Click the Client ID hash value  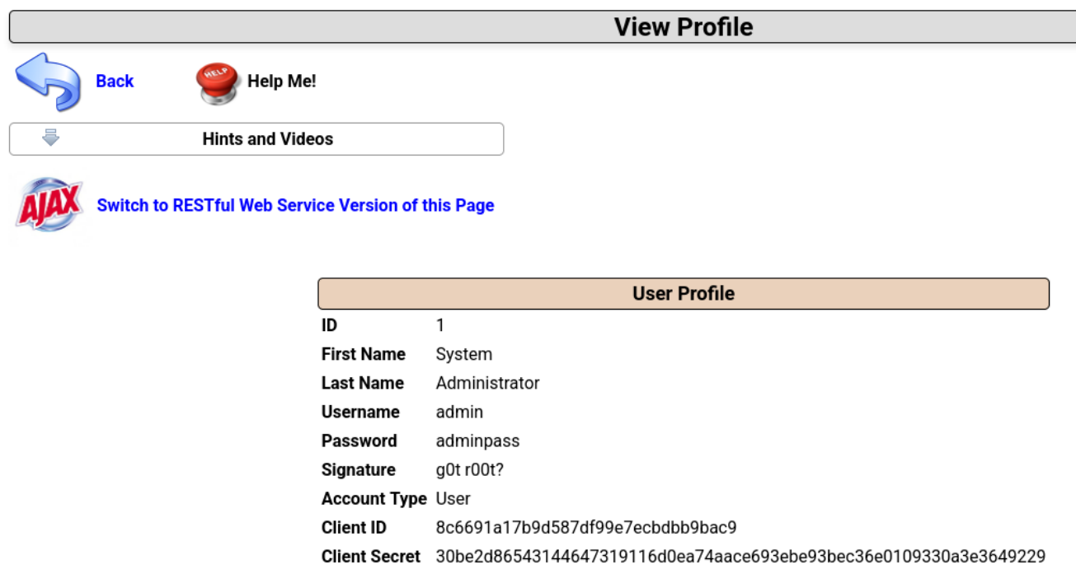(x=585, y=527)
